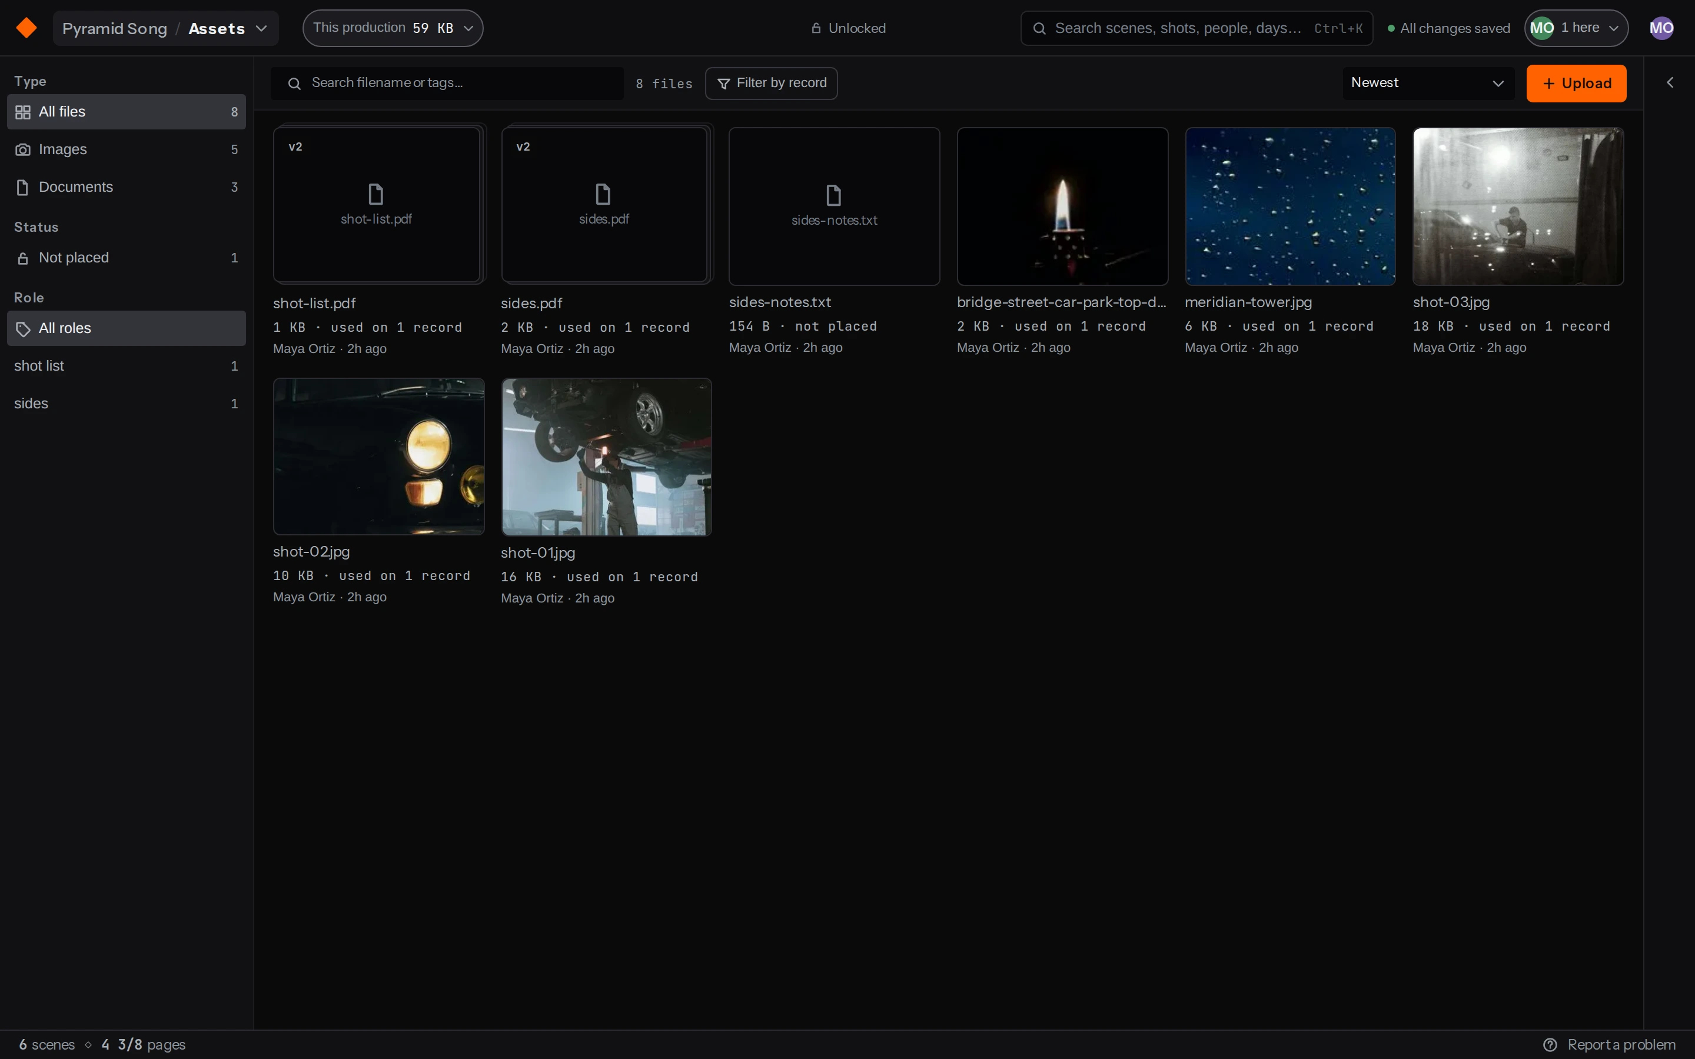Toggle the Unlocked lock status
Viewport: 1695px width, 1059px height.
click(848, 28)
